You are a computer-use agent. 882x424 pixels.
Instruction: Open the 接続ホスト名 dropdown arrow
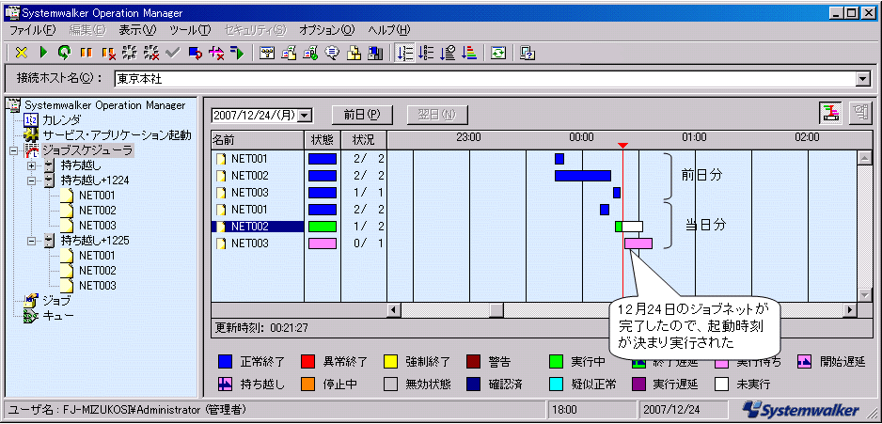pos(863,79)
